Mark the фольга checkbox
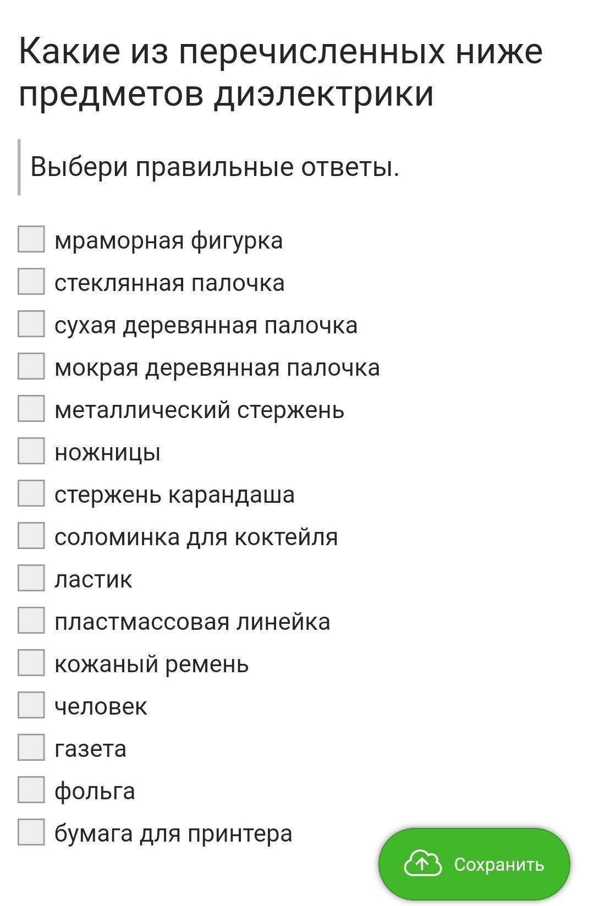The image size is (594, 906). (x=31, y=789)
